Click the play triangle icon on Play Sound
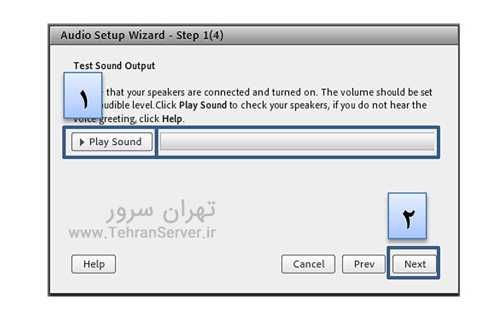Screen dimensions: 503x312 pyautogui.click(x=82, y=142)
